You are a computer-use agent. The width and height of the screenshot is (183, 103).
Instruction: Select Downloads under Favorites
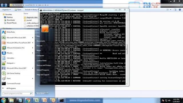11,20
